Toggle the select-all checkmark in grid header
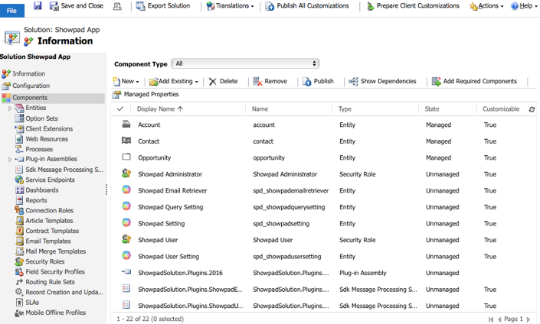Viewport: 540px width, 324px height. [120, 109]
